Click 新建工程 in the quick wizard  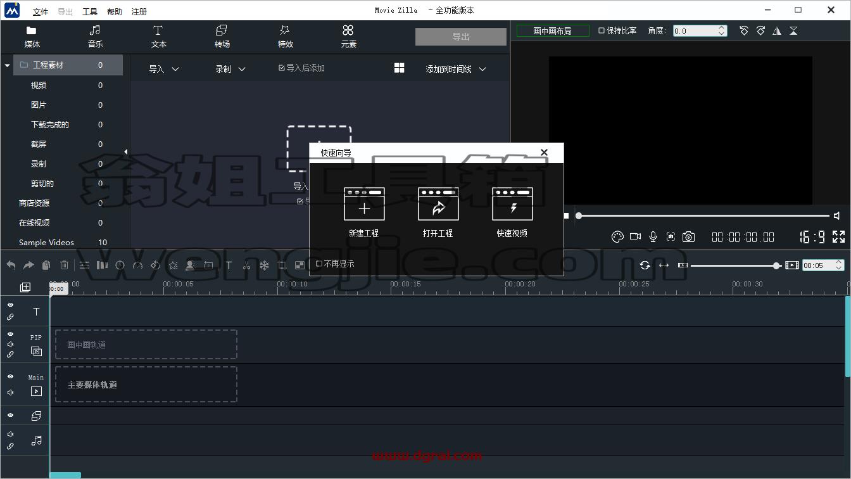click(363, 213)
